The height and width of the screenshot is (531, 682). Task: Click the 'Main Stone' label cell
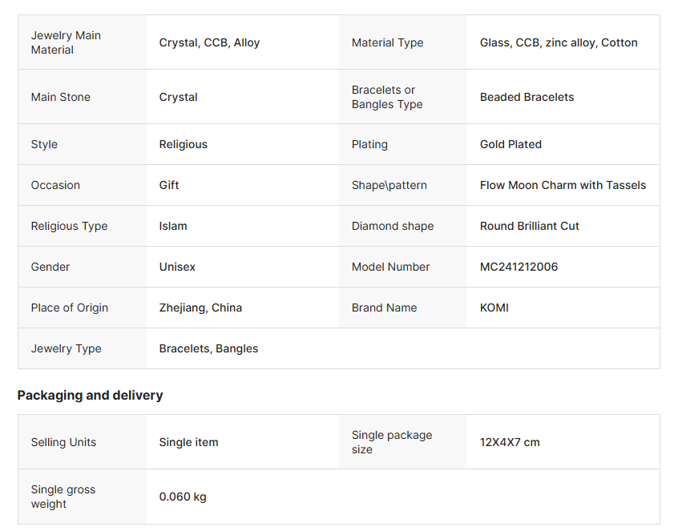click(61, 97)
